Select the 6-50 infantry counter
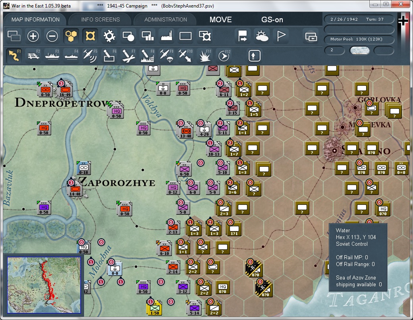The image size is (413, 320). click(184, 169)
